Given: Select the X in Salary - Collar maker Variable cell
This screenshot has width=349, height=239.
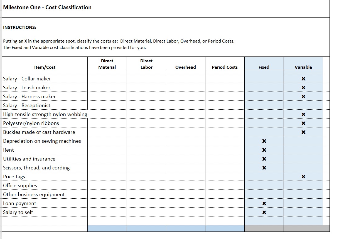Looking at the screenshot, I should 303,79.
